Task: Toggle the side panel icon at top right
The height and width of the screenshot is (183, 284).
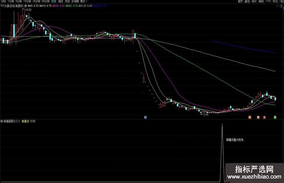Action: coord(281,6)
